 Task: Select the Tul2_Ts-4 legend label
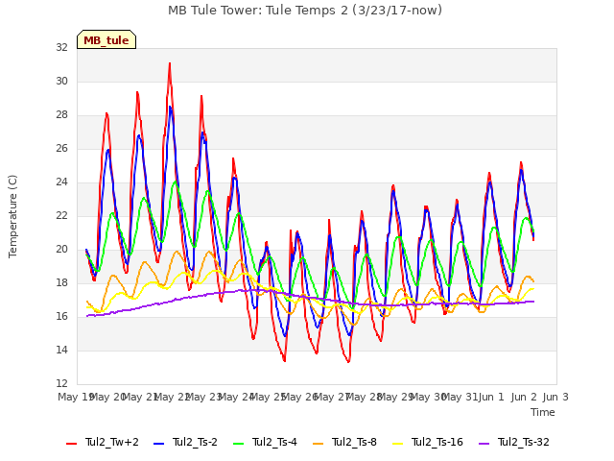pos(274,442)
